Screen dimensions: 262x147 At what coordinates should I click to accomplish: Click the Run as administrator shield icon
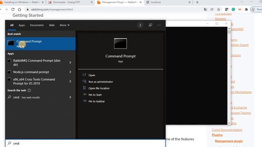pos(84,81)
